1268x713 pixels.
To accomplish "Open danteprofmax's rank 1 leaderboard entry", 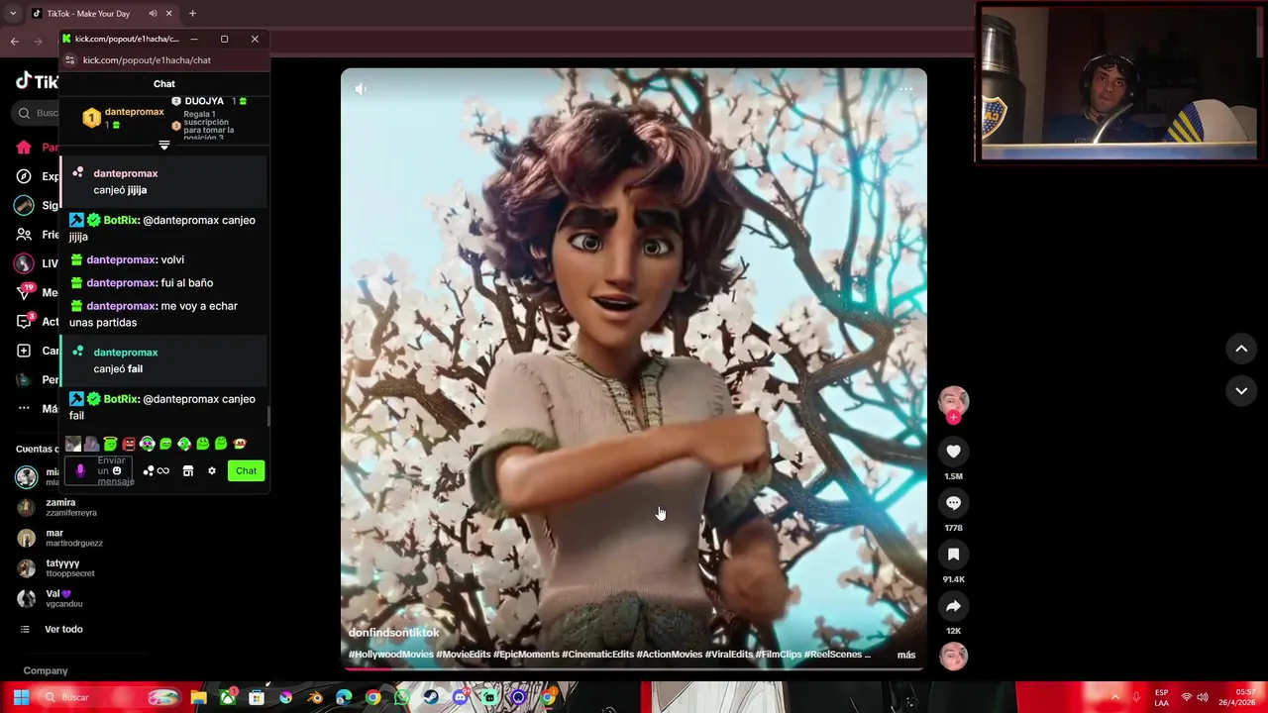I will click(x=123, y=118).
